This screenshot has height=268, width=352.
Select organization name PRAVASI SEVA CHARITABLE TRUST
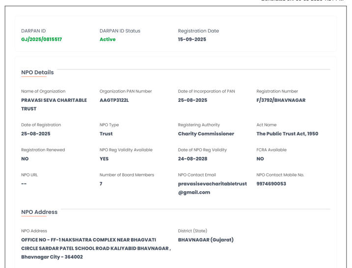click(54, 104)
